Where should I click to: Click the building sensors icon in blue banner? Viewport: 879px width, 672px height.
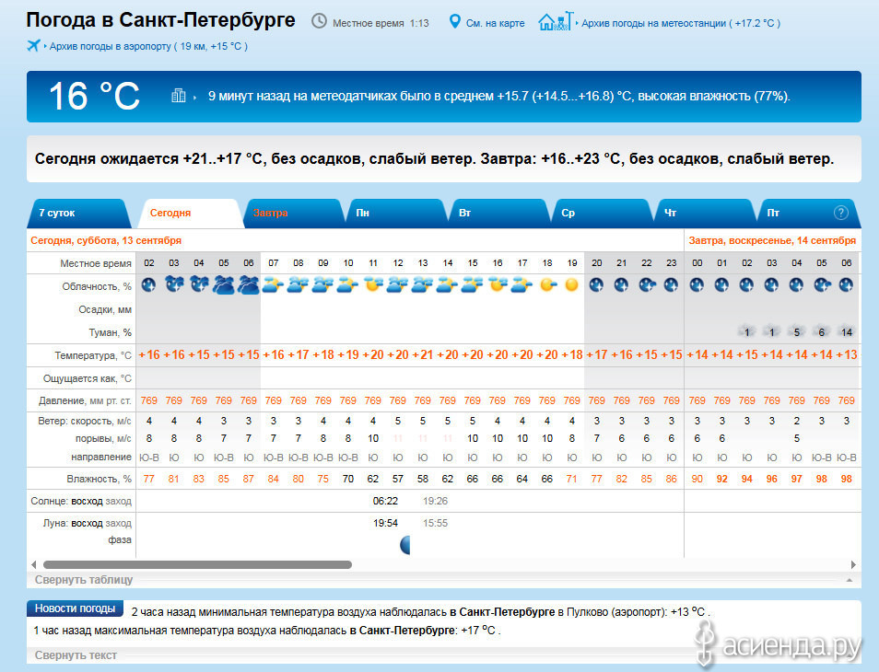(178, 96)
